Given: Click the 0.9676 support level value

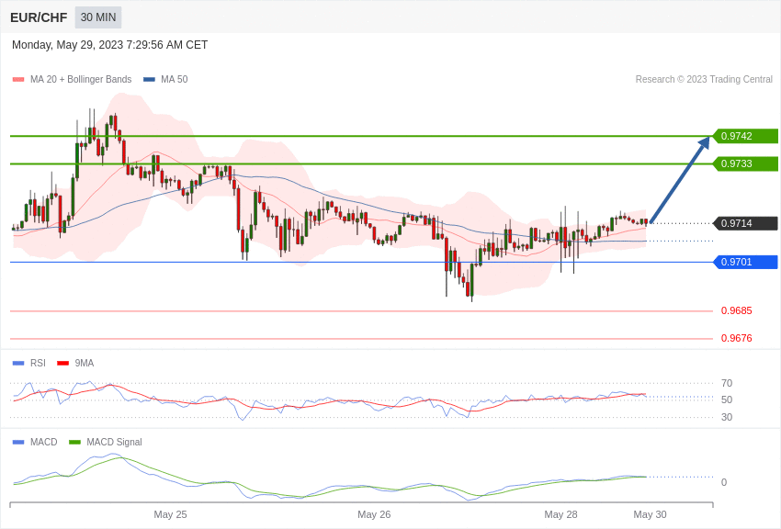Looking at the screenshot, I should 737,338.
